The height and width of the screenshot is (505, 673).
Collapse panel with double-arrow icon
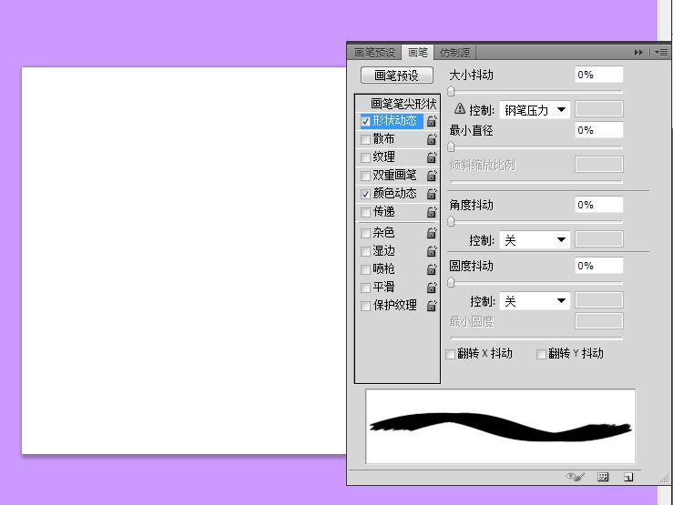pyautogui.click(x=638, y=52)
